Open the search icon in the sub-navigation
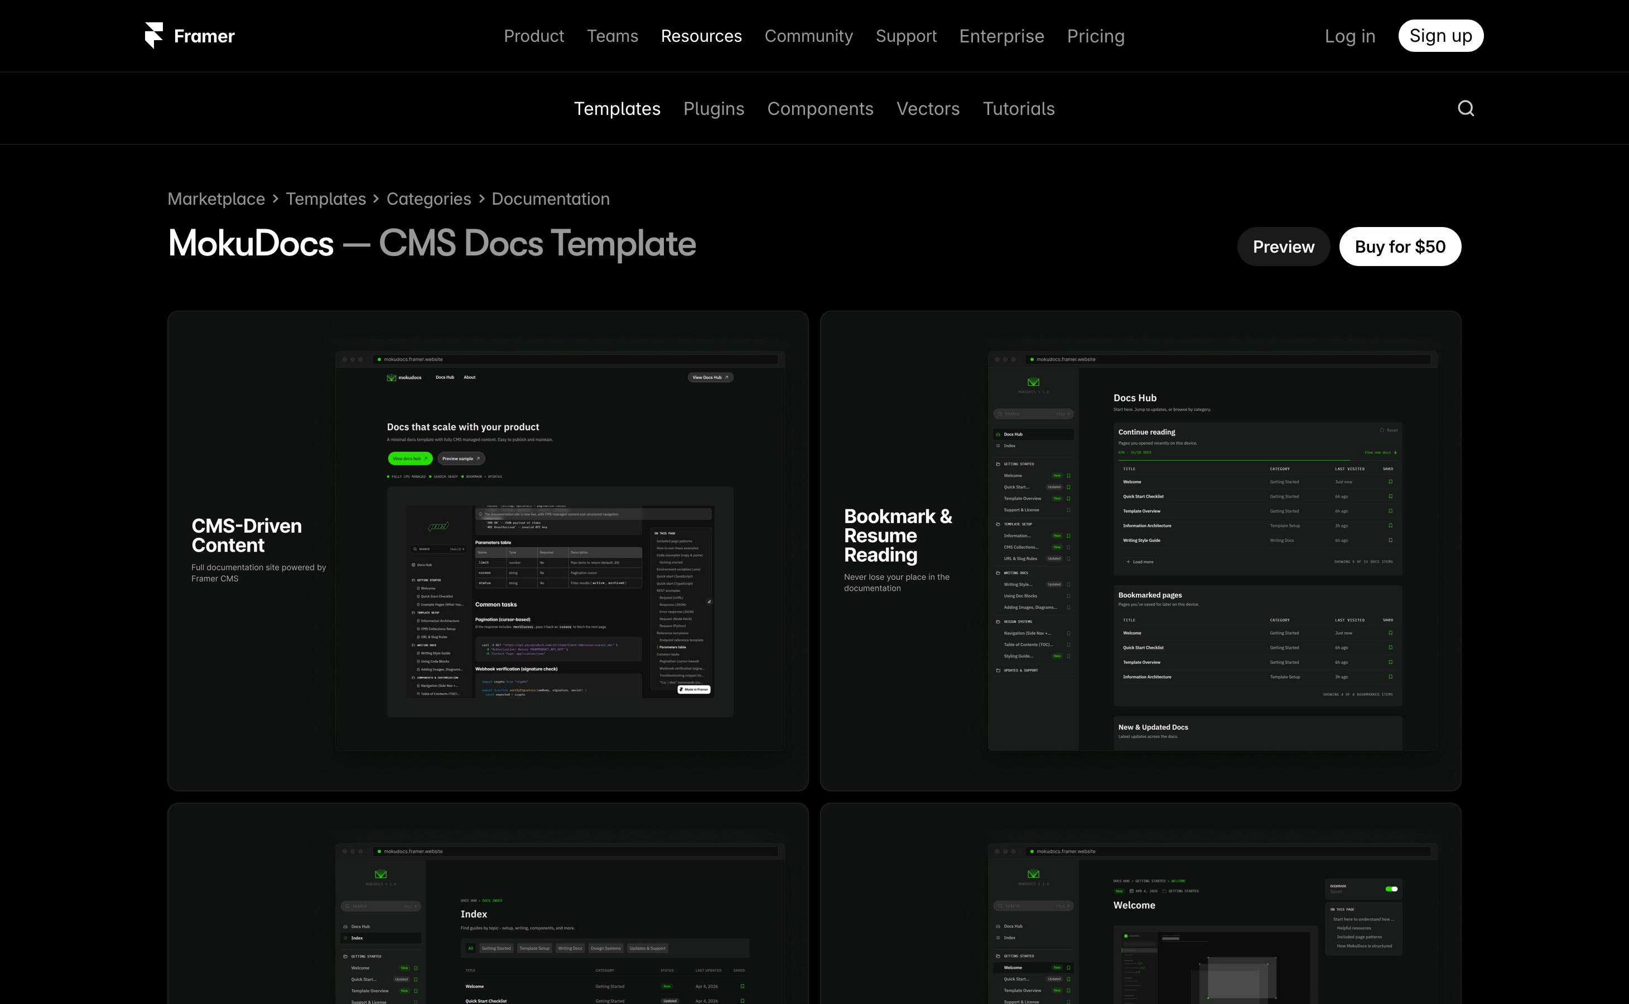This screenshot has height=1004, width=1629. 1466,108
